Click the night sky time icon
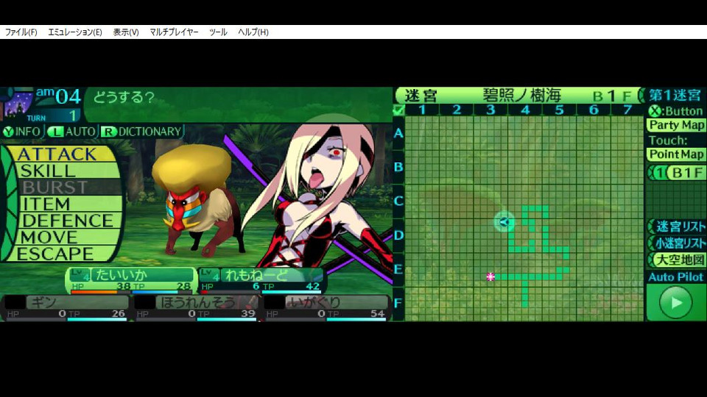The image size is (707, 397). pyautogui.click(x=18, y=104)
